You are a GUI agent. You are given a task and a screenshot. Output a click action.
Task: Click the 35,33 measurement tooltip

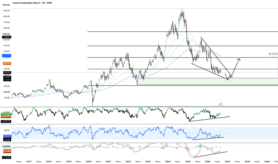273,54
